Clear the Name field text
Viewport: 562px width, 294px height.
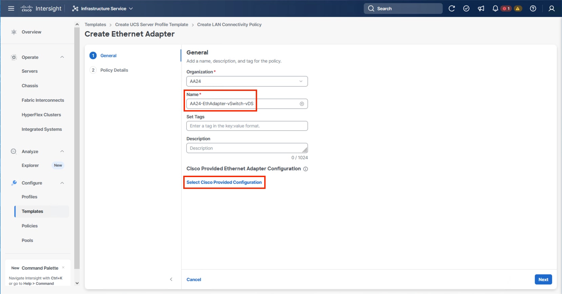pos(302,104)
